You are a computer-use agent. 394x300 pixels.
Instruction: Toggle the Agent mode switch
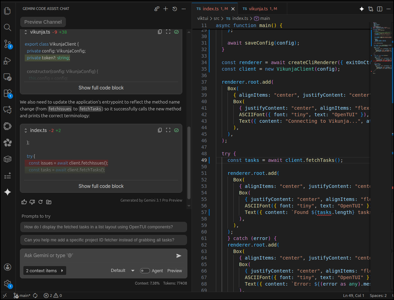145,271
